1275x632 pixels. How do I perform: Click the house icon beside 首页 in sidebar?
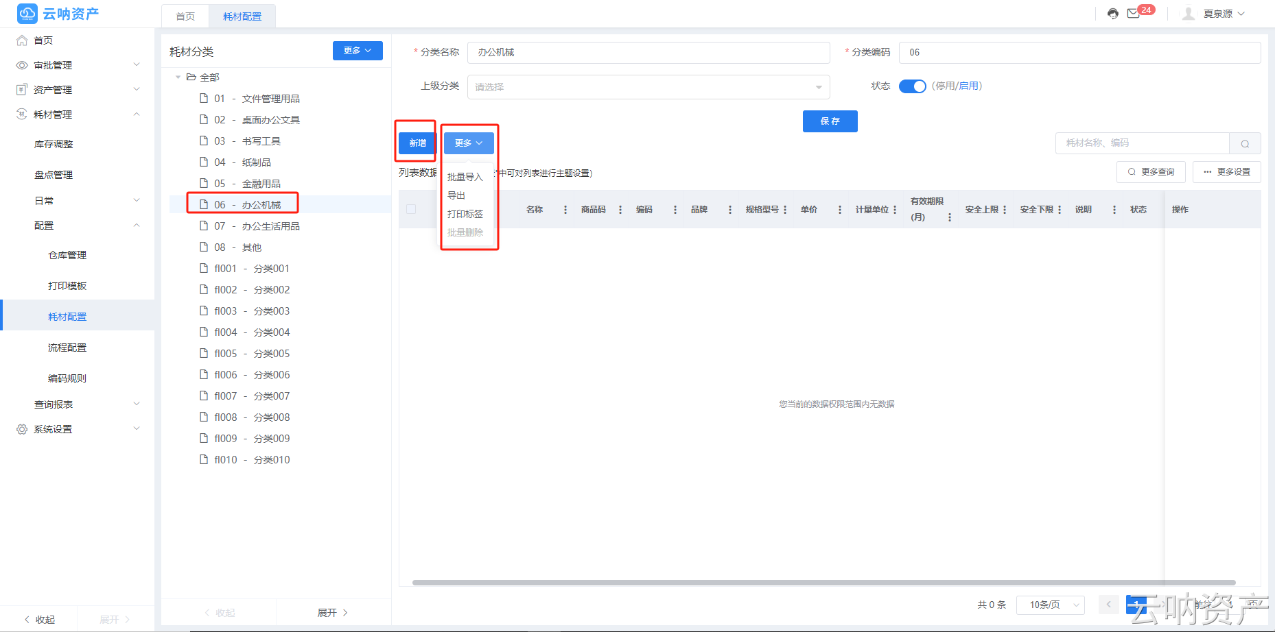pos(22,40)
